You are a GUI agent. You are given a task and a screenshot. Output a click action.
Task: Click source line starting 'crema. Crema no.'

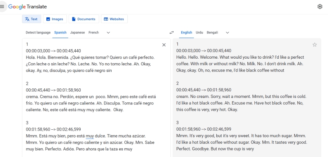pos(91,97)
